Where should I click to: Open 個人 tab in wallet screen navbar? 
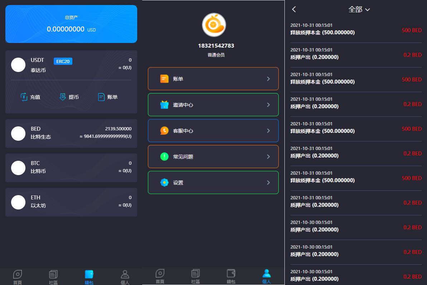[125, 277]
